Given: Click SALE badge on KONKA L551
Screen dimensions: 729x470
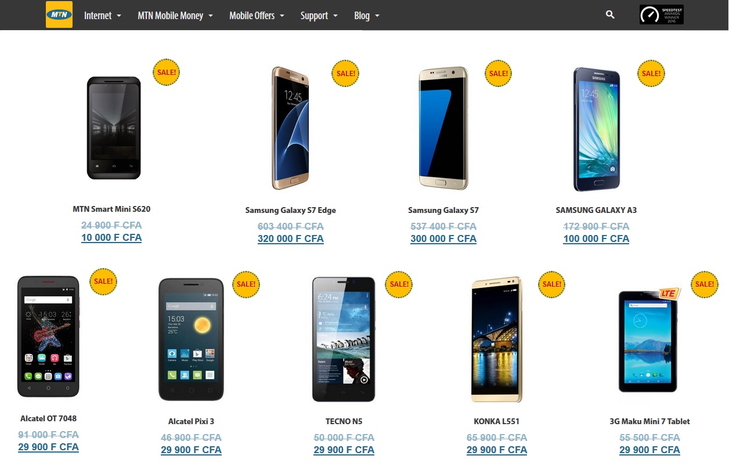Looking at the screenshot, I should [x=552, y=284].
